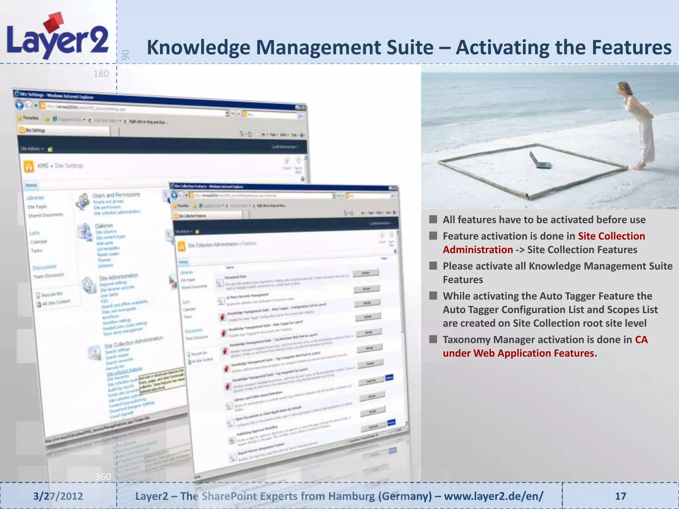This screenshot has height=509, width=679.
Task: Open Web parts link under Galleries
Action: [x=105, y=243]
